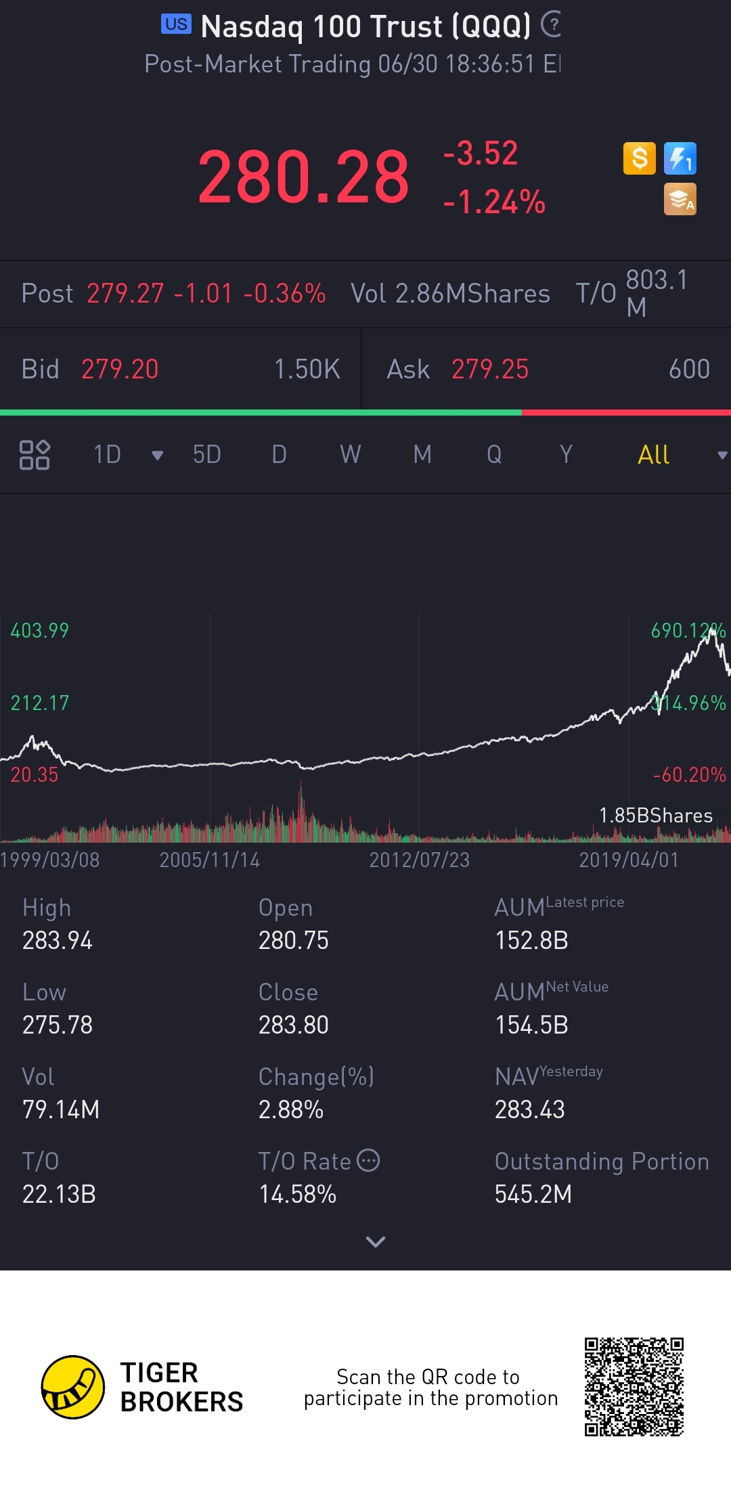
Task: Open dropdown arrow next to All
Action: coord(722,456)
